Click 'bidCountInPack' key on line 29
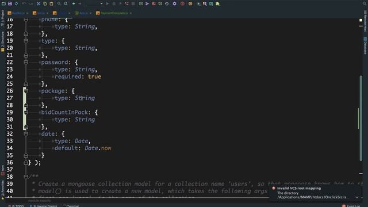The image size is (368, 207). [x=64, y=113]
